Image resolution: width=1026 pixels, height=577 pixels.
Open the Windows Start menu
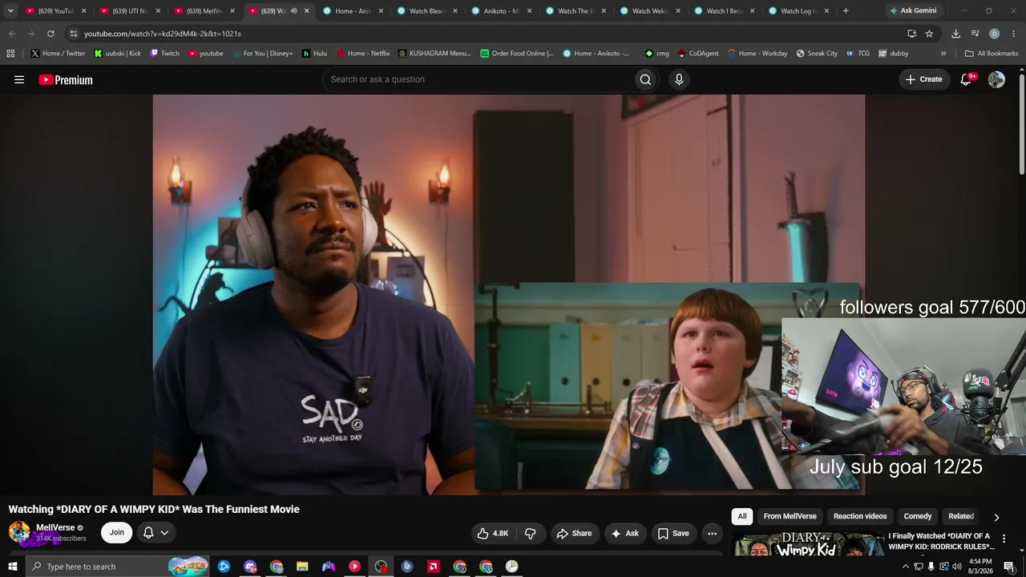(12, 567)
